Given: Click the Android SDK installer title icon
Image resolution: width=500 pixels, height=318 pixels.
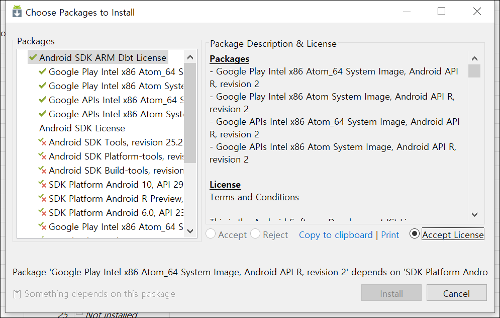Looking at the screenshot, I should click(x=18, y=12).
